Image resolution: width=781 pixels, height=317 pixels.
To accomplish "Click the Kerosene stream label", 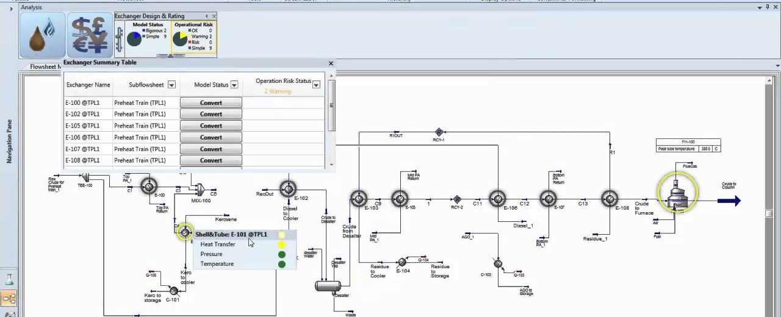I will click(226, 219).
